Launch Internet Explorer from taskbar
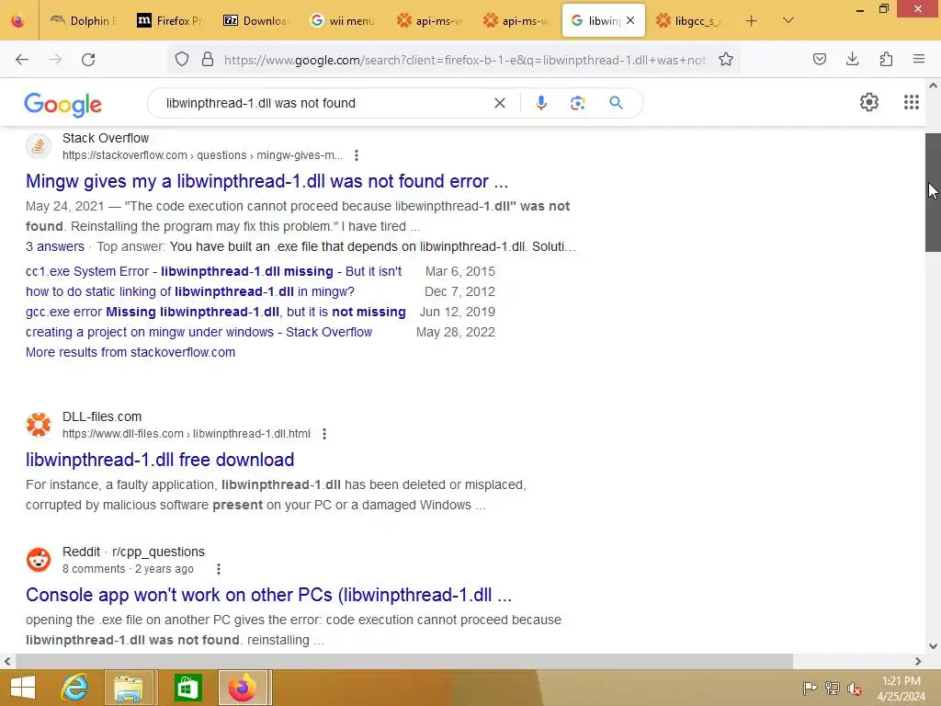 pyautogui.click(x=74, y=688)
